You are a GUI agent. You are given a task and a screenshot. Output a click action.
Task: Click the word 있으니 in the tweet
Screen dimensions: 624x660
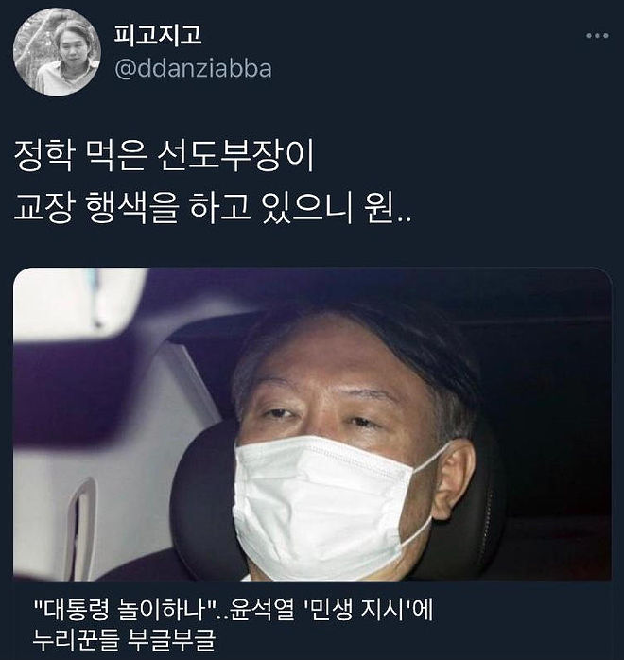point(306,208)
